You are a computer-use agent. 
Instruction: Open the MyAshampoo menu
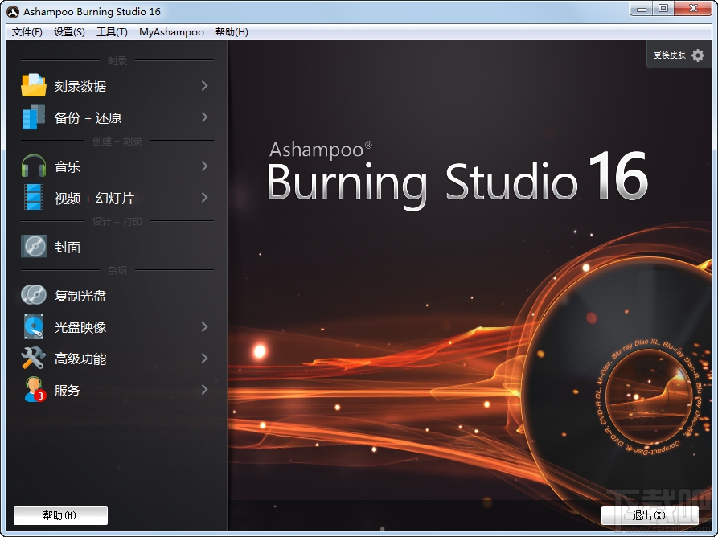171,32
